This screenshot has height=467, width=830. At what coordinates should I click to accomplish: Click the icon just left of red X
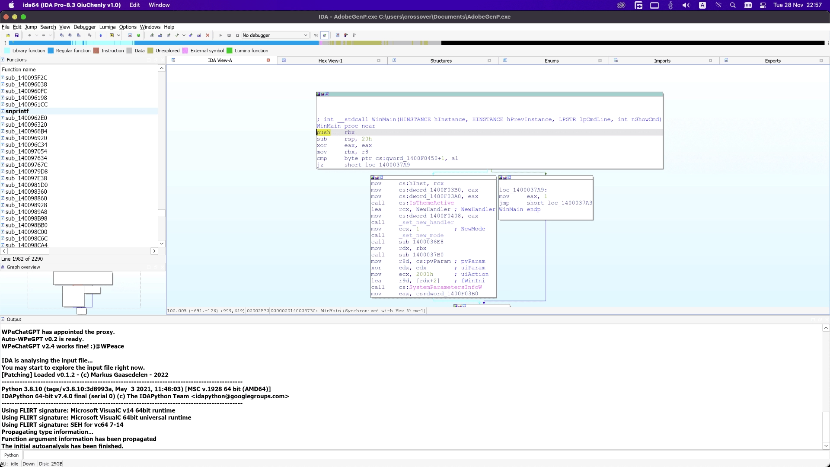tap(199, 35)
